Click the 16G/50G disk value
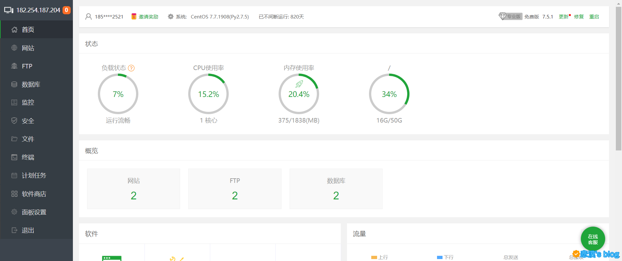 click(x=389, y=120)
